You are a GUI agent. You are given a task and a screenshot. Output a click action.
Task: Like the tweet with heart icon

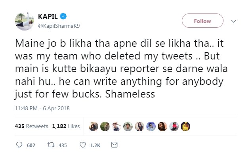click(83, 145)
